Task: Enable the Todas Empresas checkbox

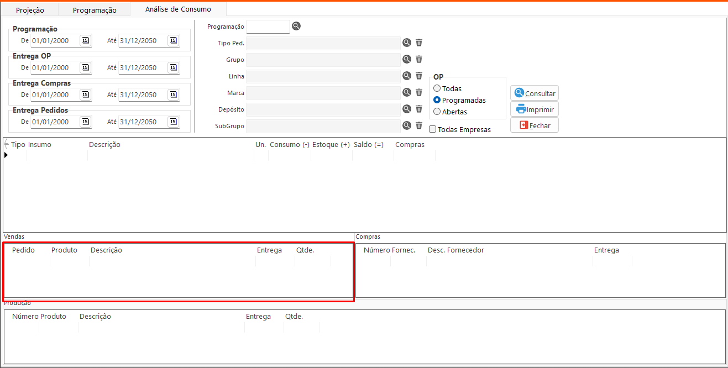Action: [x=433, y=129]
